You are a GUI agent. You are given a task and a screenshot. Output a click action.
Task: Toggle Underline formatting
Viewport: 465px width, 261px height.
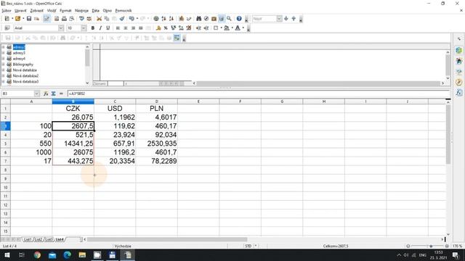(x=108, y=28)
